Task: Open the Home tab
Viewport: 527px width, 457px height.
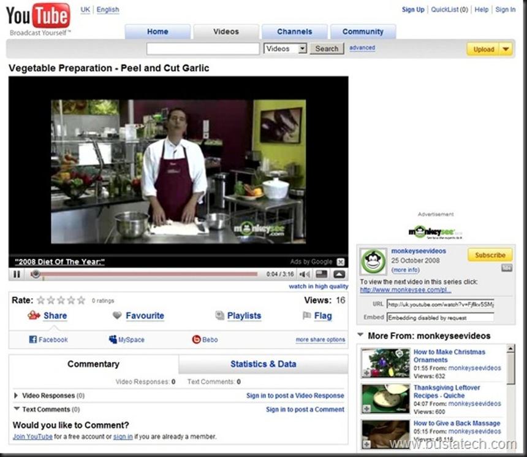Action: pos(157,32)
